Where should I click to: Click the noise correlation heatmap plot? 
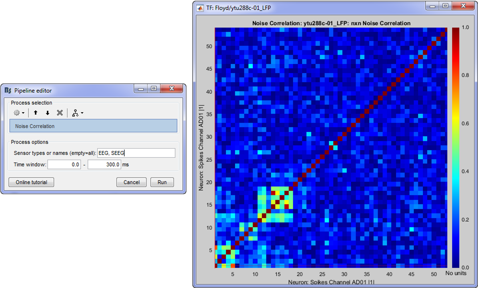point(331,147)
